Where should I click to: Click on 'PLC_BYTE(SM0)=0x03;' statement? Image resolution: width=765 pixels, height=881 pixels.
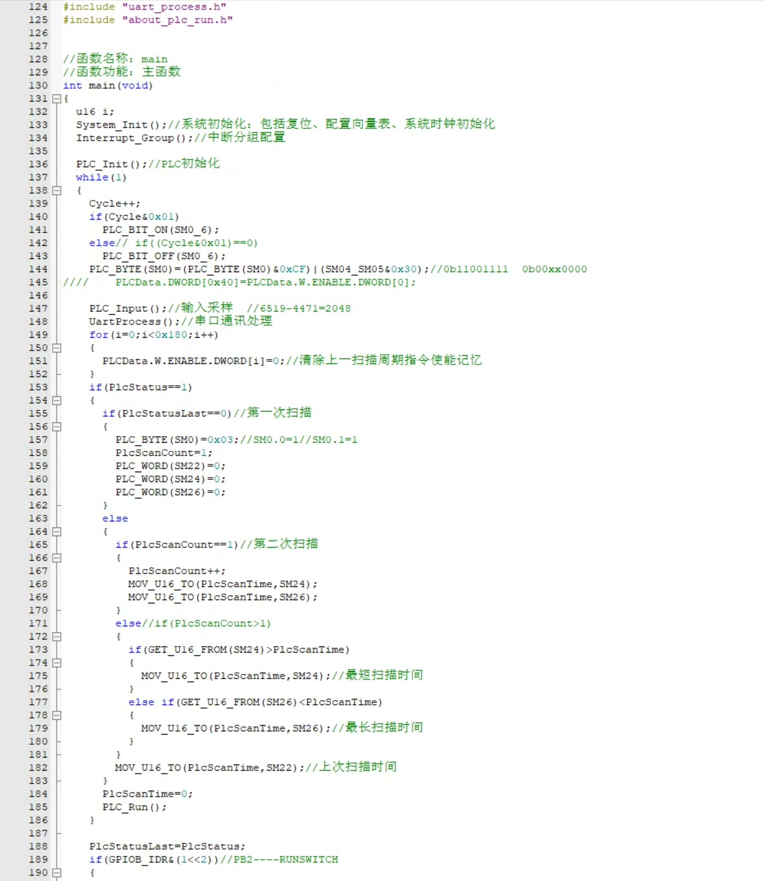pos(176,440)
